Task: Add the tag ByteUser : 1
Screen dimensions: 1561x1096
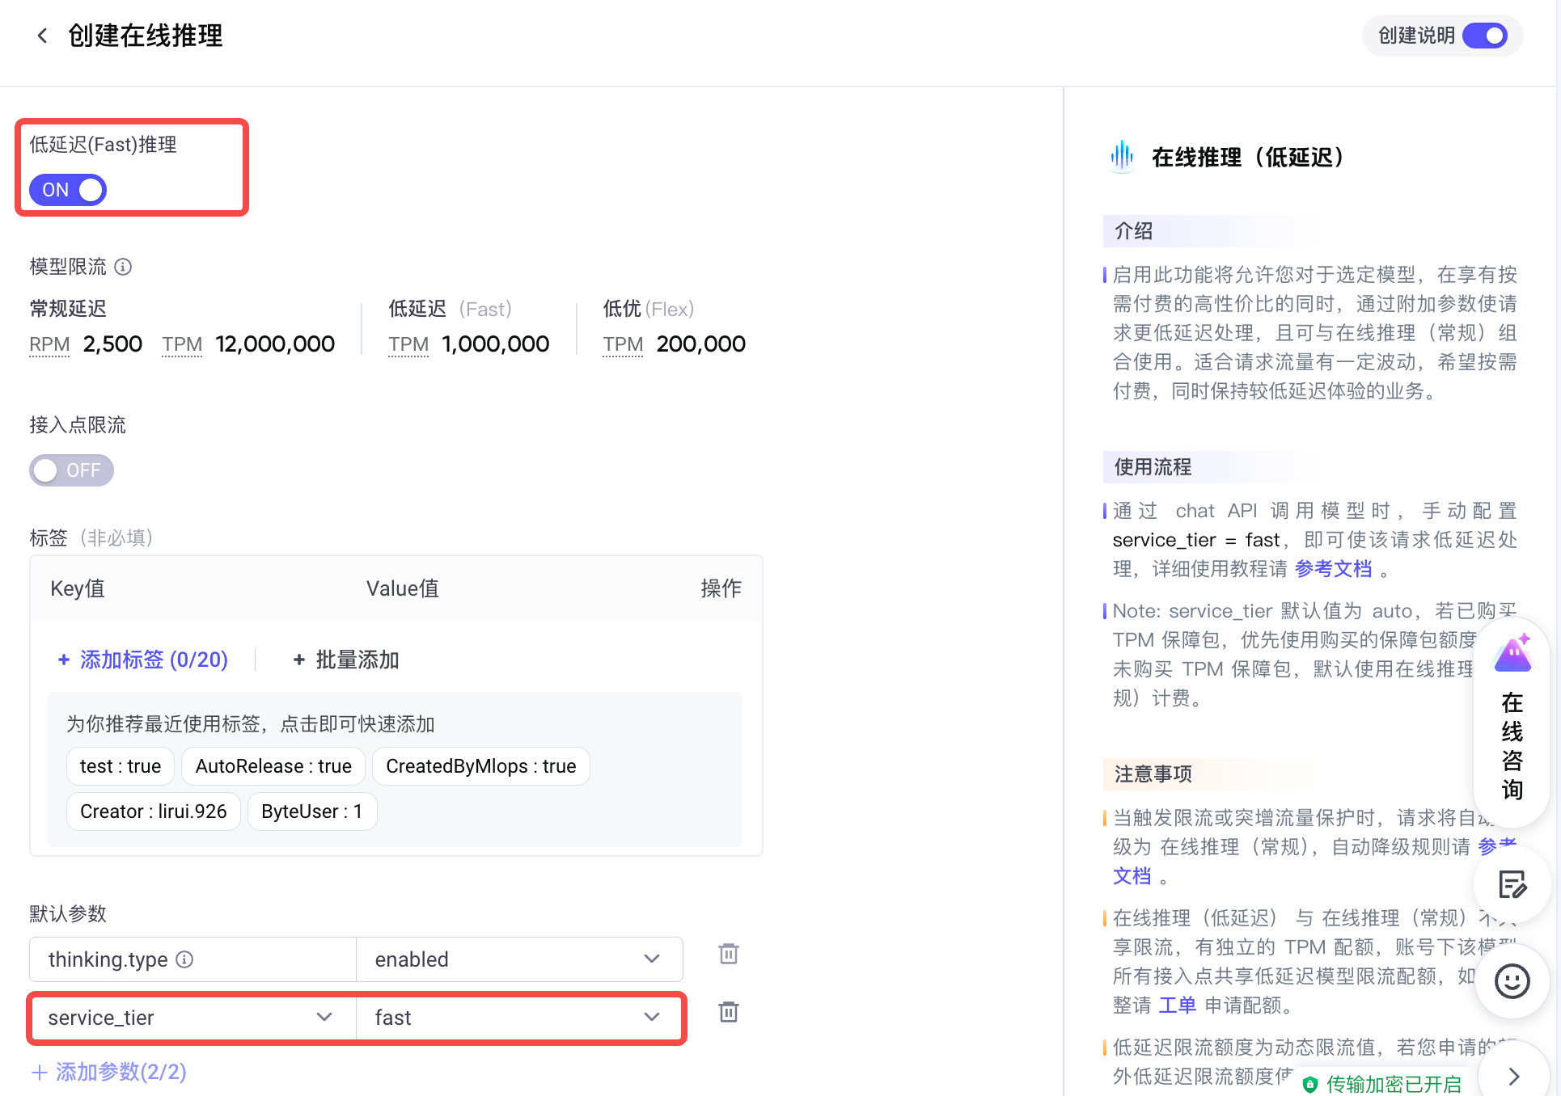Action: click(x=311, y=811)
